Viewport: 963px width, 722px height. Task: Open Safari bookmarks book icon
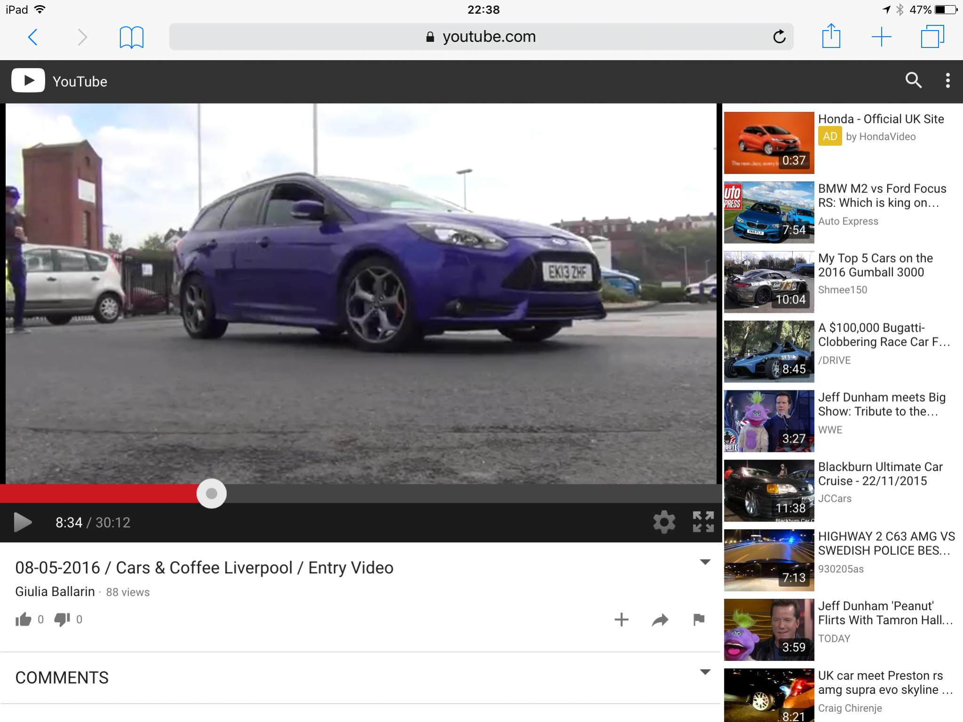point(131,37)
